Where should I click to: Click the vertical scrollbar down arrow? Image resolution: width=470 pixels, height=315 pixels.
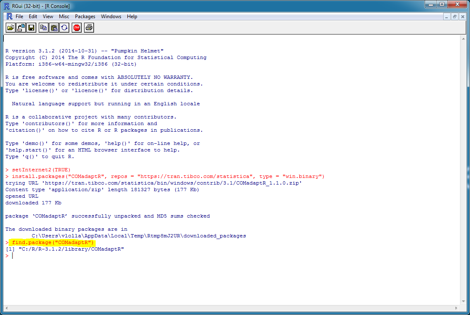[463, 301]
